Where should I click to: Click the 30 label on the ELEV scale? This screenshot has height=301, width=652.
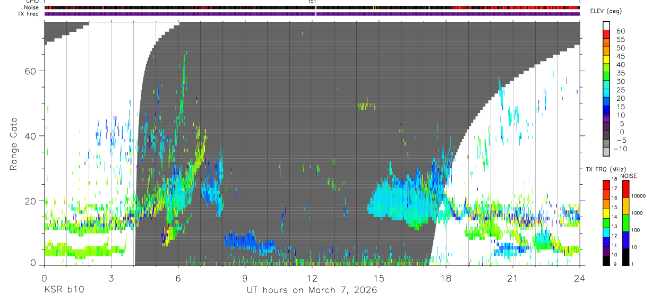coord(620,82)
